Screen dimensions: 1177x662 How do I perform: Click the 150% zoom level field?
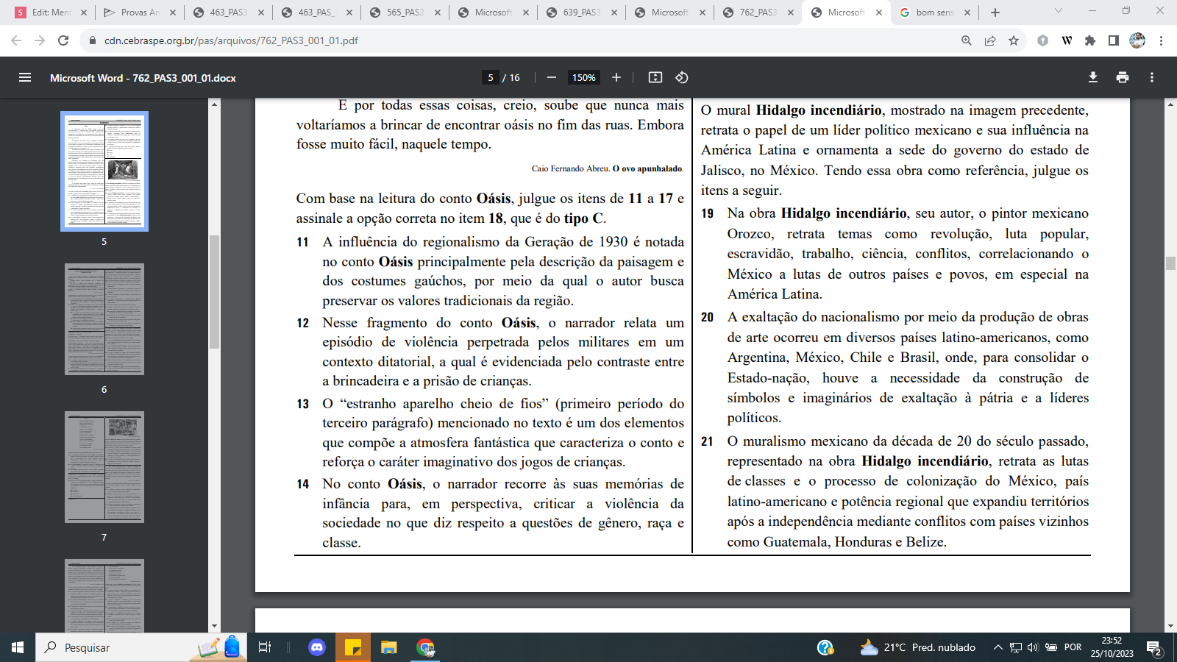[584, 77]
